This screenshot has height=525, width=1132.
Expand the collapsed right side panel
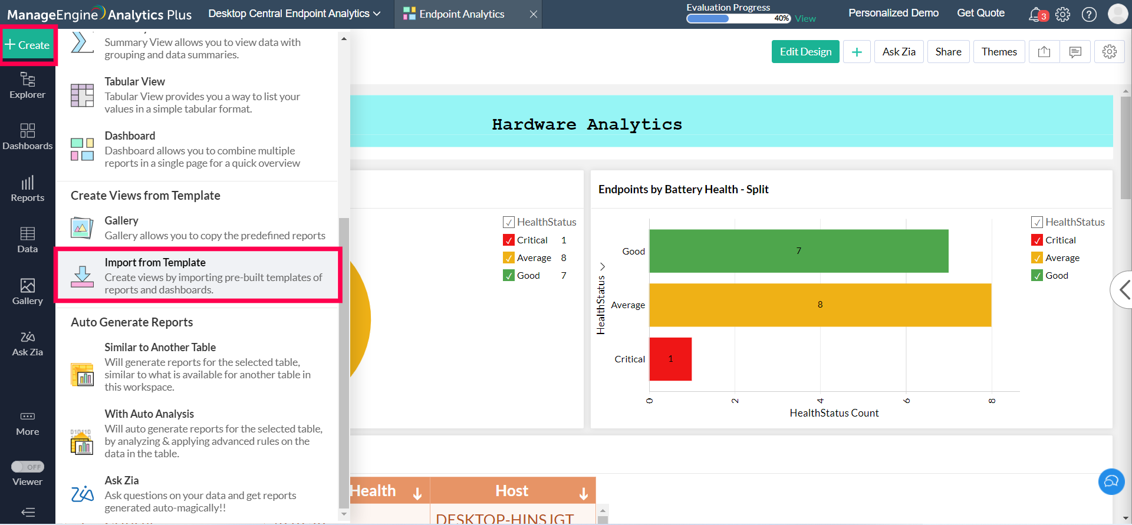[x=1122, y=289]
